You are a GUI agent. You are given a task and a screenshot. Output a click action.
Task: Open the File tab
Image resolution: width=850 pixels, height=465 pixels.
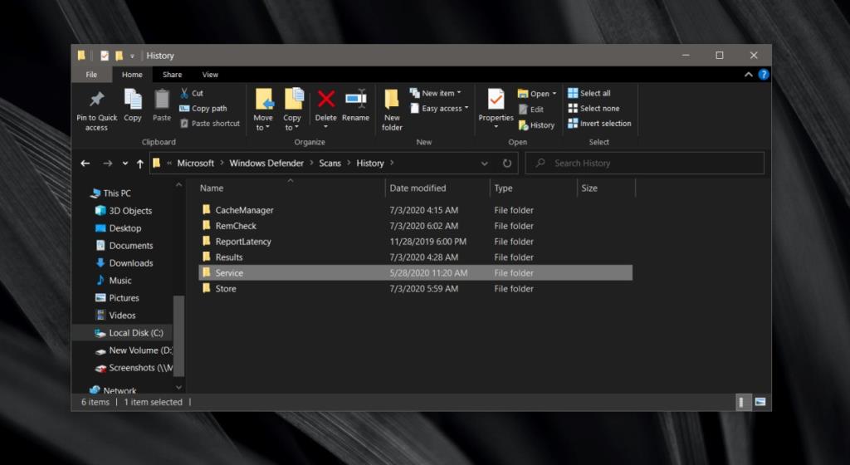pyautogui.click(x=91, y=75)
